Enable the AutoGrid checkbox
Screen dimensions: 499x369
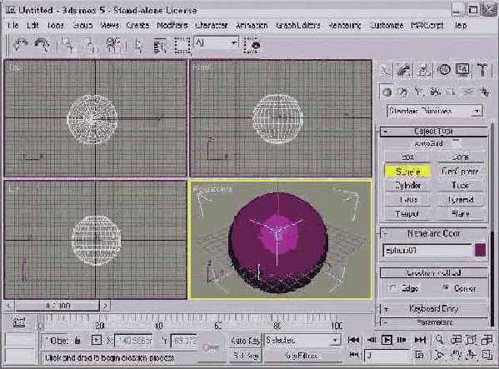456,143
